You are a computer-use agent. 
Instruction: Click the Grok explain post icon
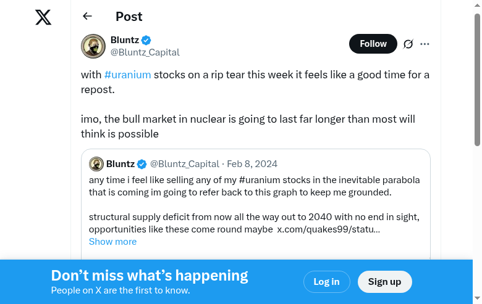click(408, 44)
